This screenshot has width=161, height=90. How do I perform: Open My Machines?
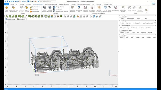[58, 9]
